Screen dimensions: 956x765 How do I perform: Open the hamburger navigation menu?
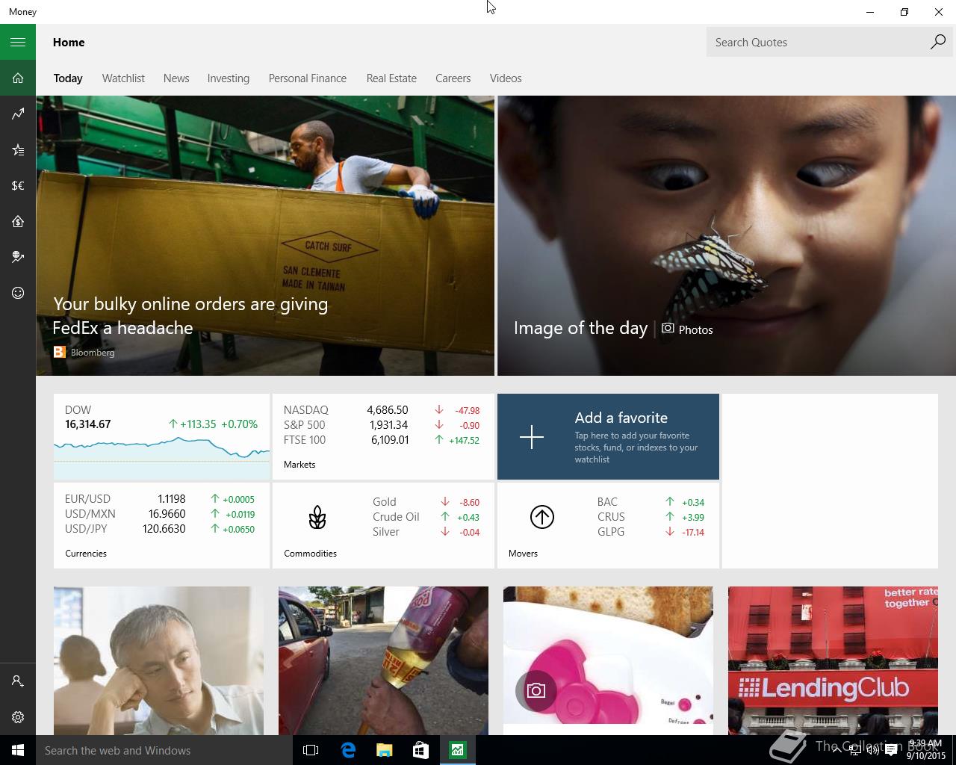click(18, 42)
